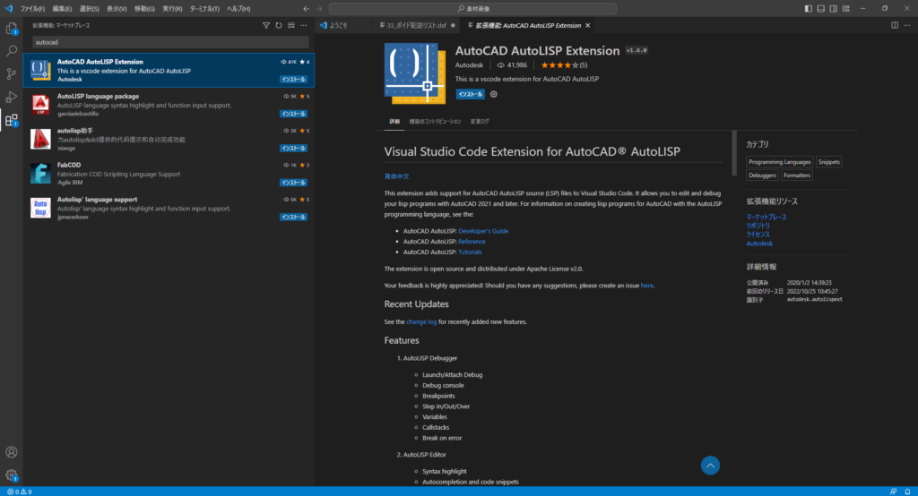
Task: Click the scroll-to-top round arrow button
Action: click(710, 466)
